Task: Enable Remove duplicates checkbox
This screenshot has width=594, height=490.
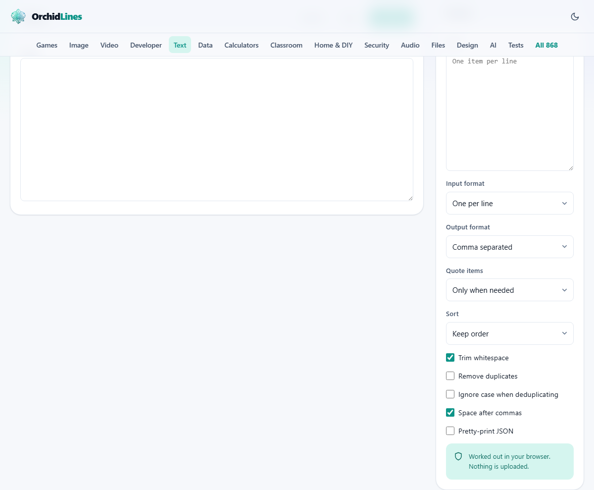Action: click(450, 376)
